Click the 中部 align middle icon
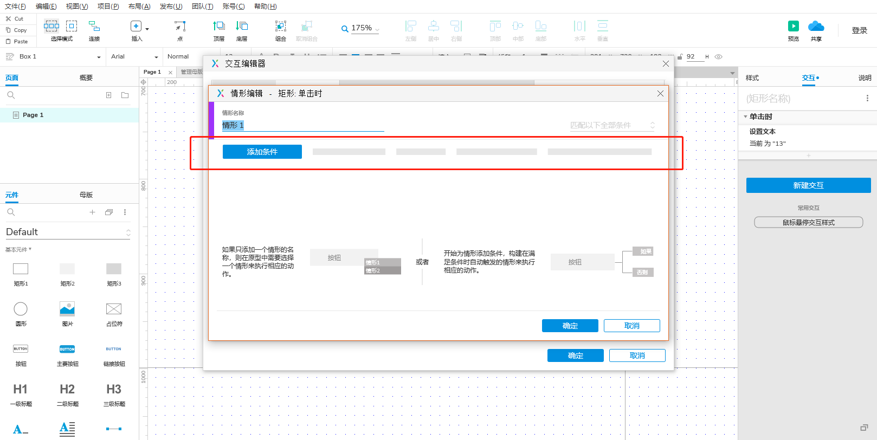 [518, 26]
